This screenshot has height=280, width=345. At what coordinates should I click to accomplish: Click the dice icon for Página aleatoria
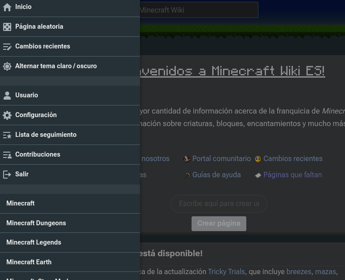7,27
